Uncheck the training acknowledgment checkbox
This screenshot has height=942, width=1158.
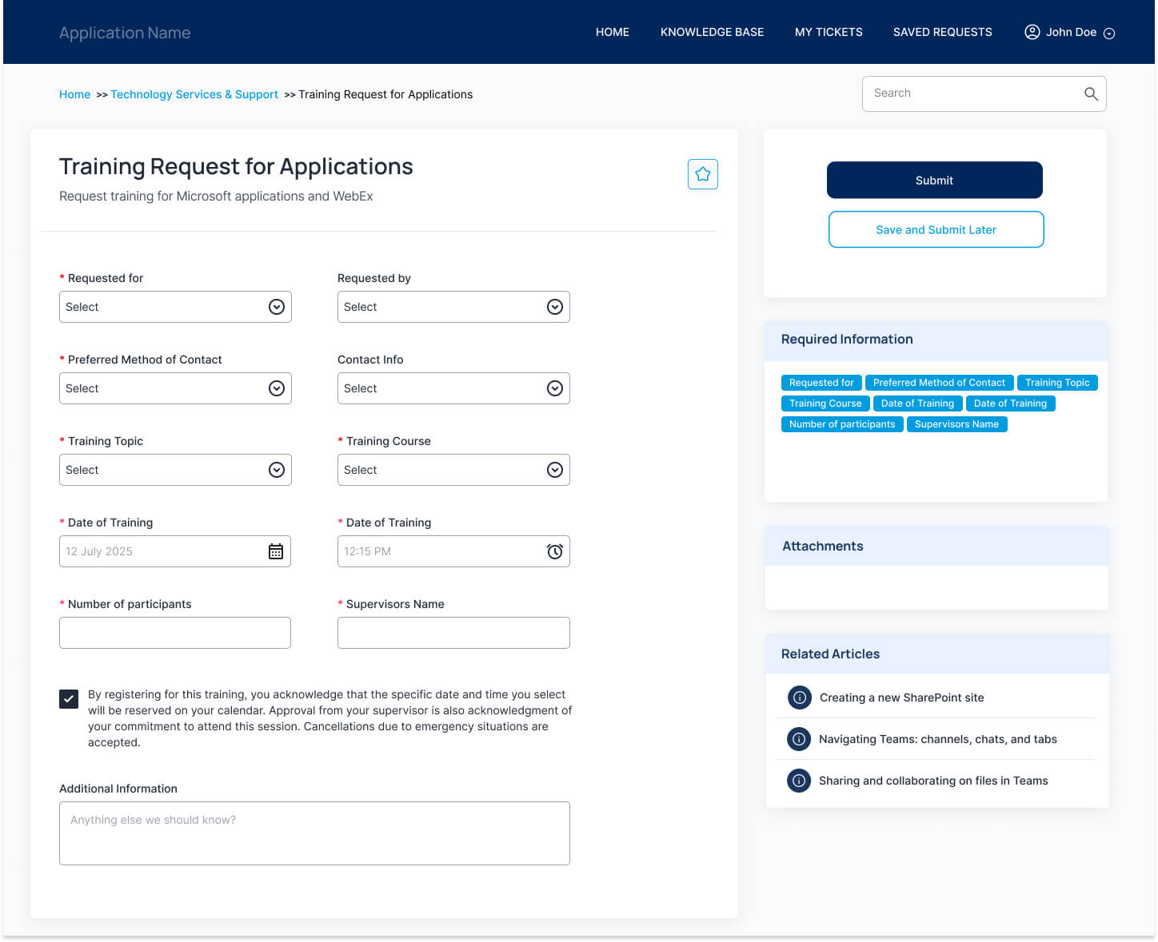[69, 699]
